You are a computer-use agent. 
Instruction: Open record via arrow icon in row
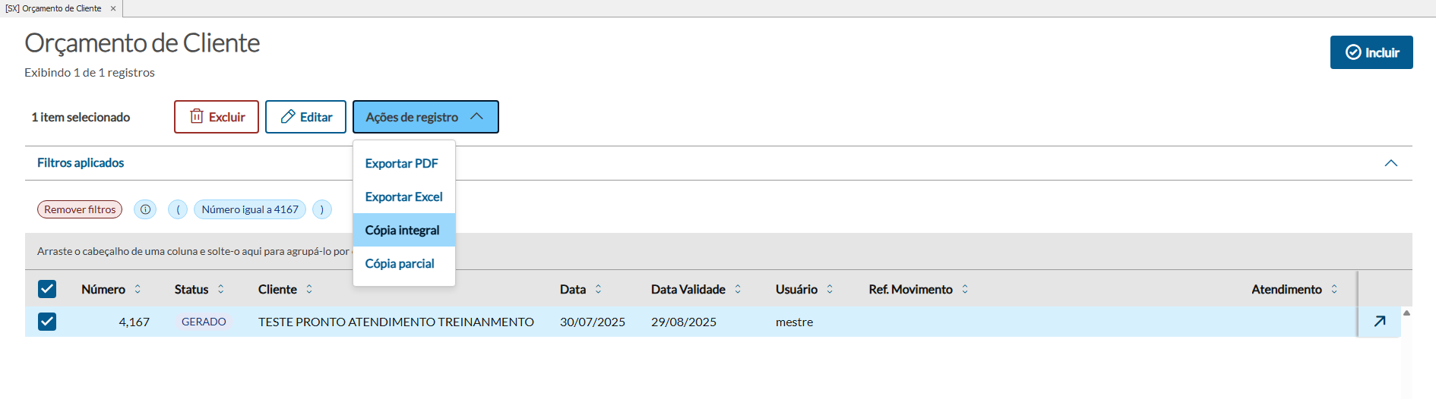[x=1380, y=322]
